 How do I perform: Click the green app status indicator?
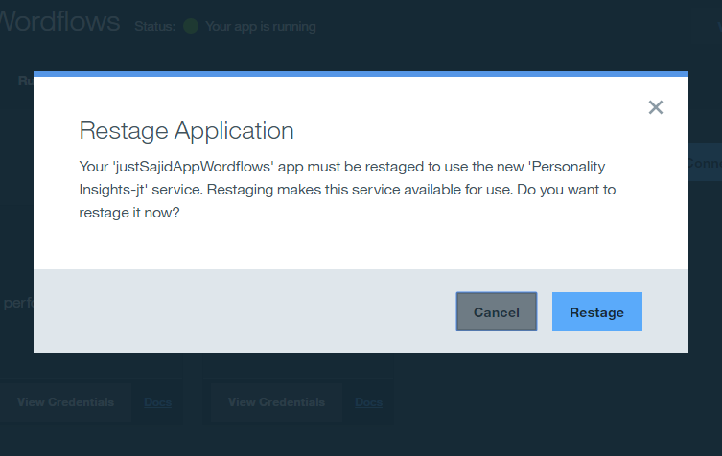(191, 26)
